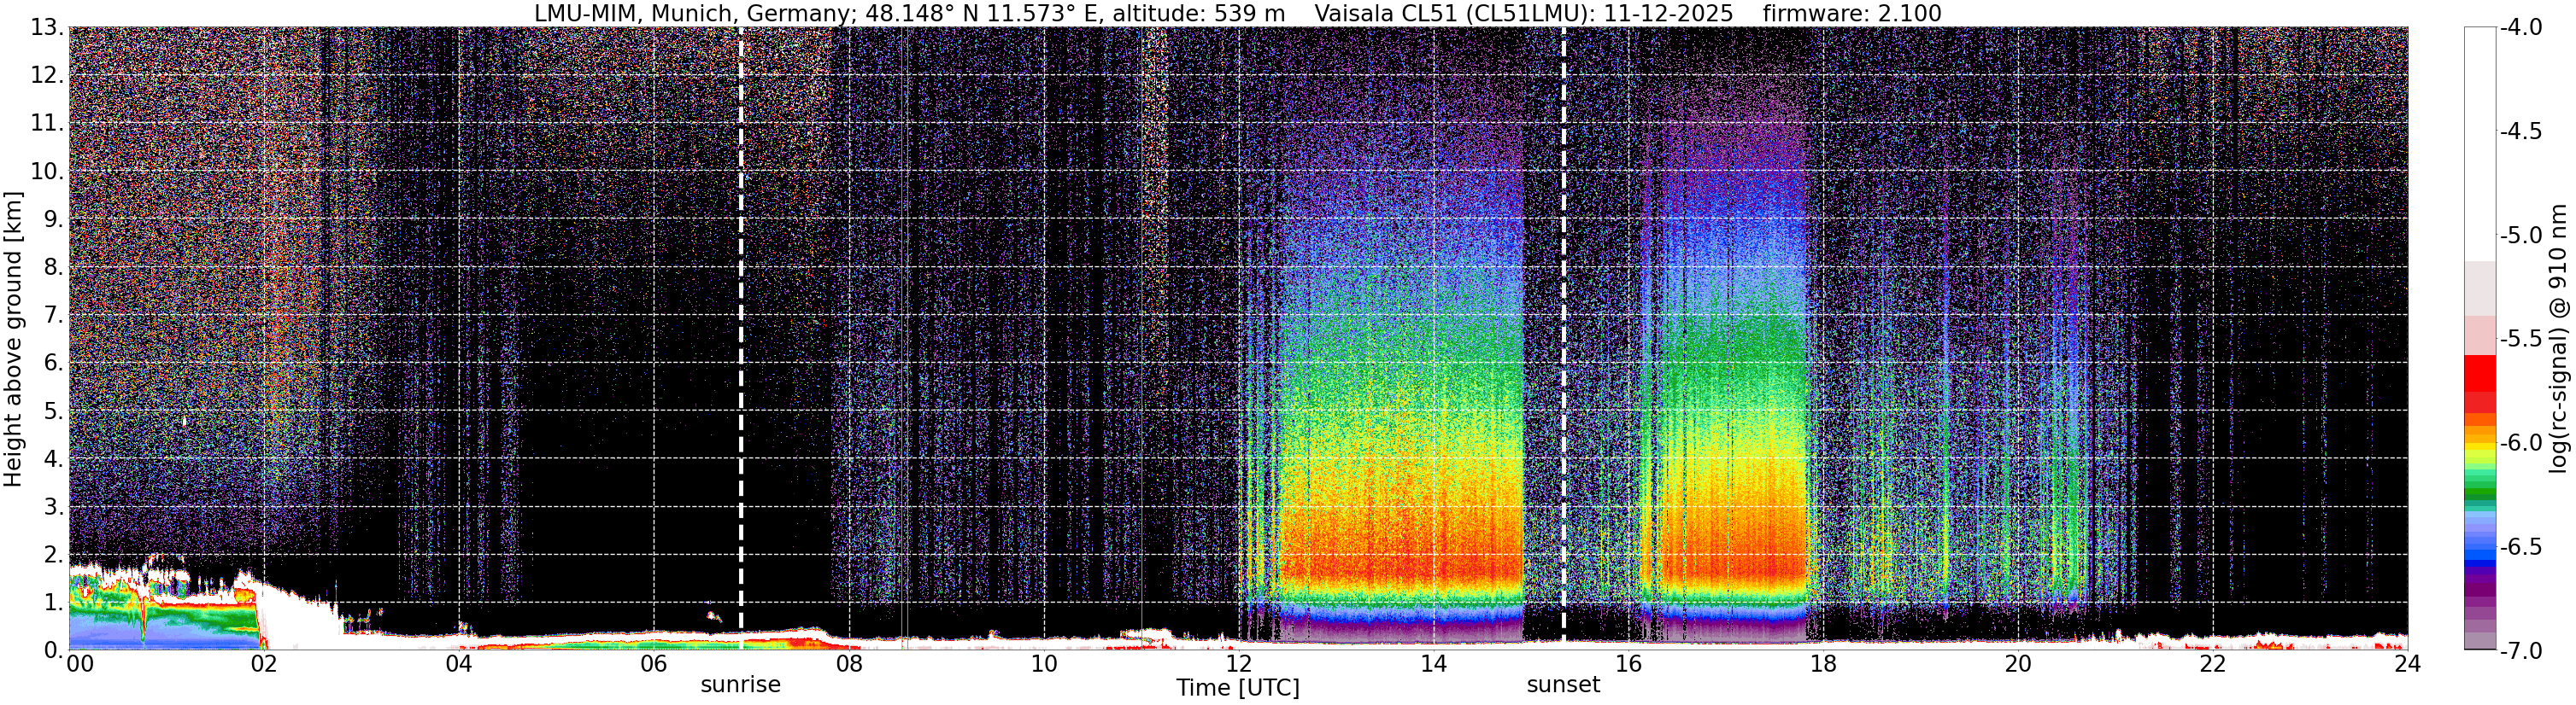Click the height axis tick label "10."
The height and width of the screenshot is (705, 2576).
[x=46, y=171]
